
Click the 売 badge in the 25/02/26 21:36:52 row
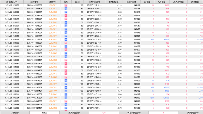coord(66,36)
